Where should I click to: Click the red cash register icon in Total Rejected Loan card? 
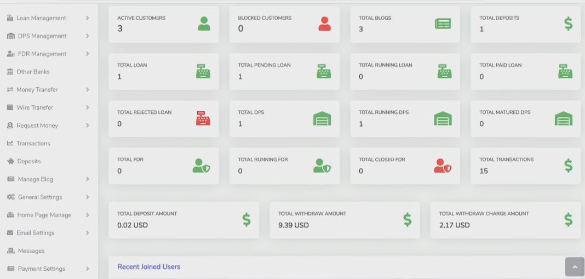click(x=203, y=118)
